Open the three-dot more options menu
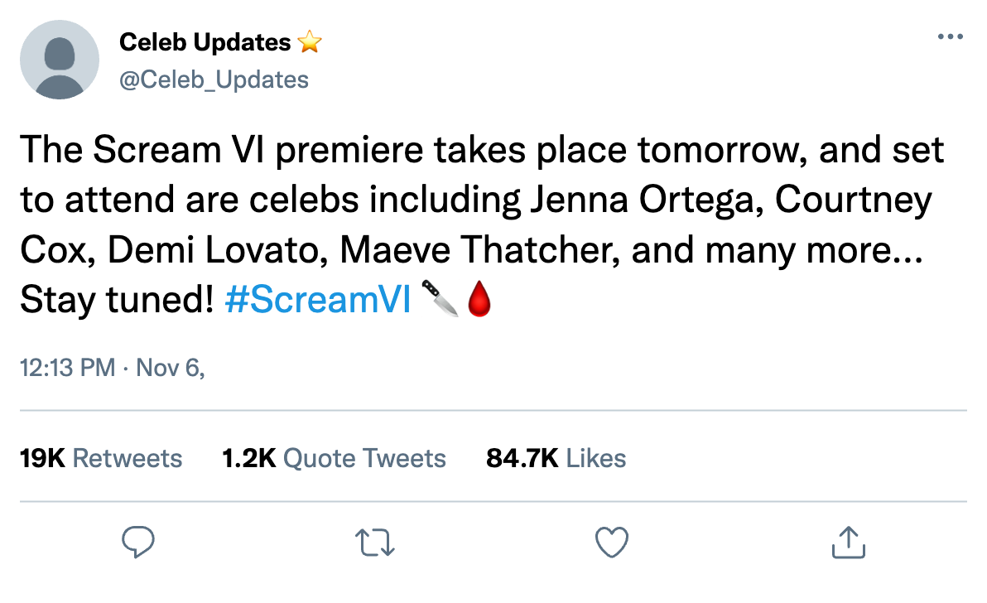 pos(950,36)
